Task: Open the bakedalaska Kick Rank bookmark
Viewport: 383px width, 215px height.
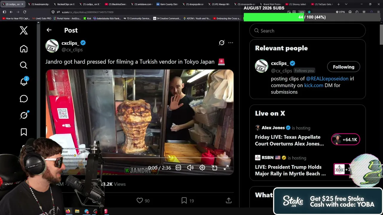Action: pos(107,19)
